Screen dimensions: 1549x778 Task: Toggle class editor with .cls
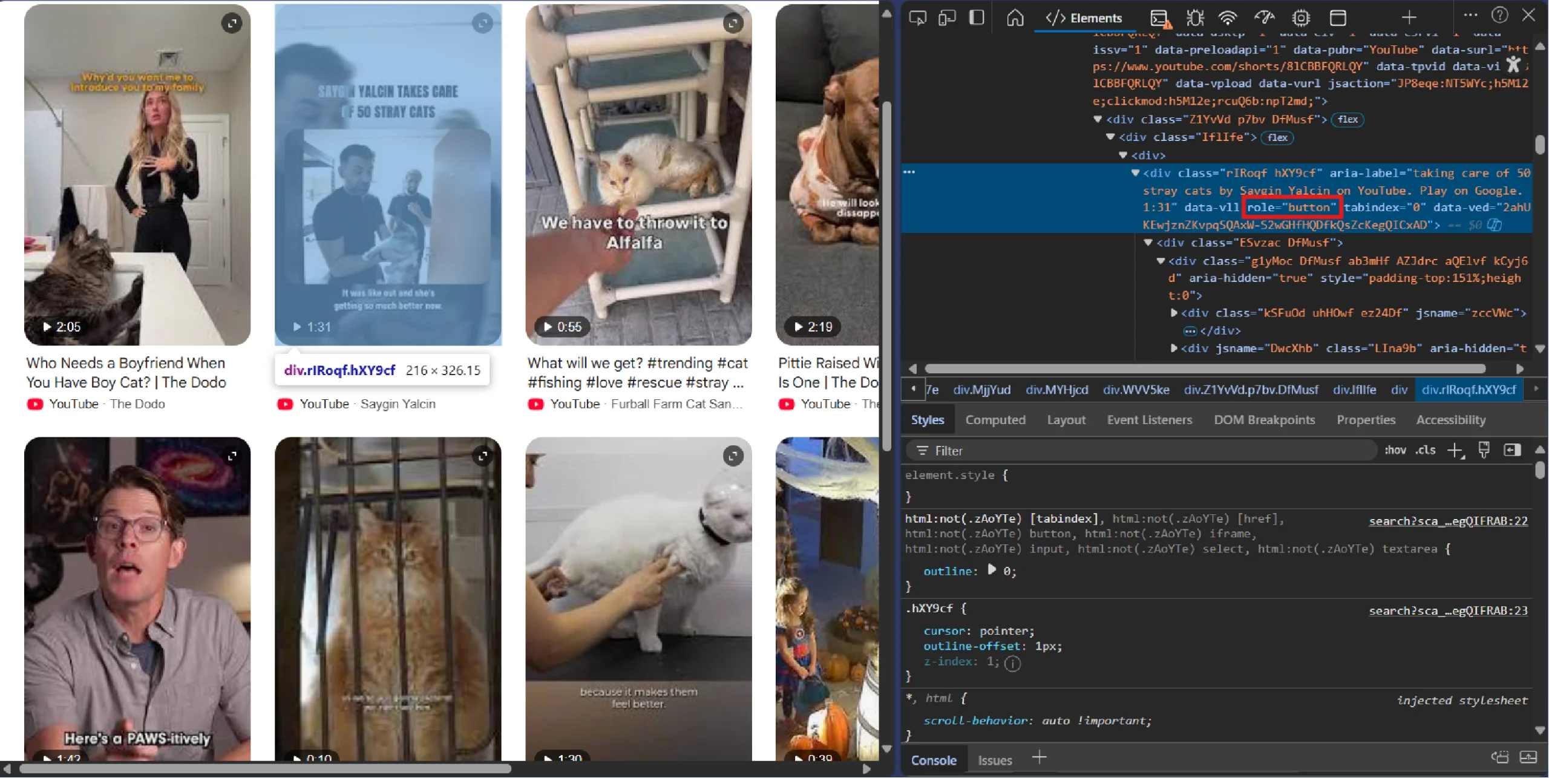coord(1426,450)
